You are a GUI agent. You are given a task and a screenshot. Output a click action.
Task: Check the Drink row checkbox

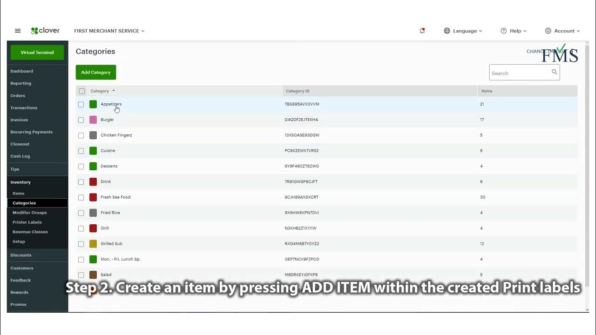[81, 182]
